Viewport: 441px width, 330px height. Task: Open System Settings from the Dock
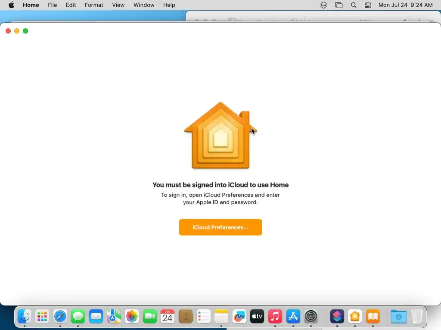coord(311,317)
